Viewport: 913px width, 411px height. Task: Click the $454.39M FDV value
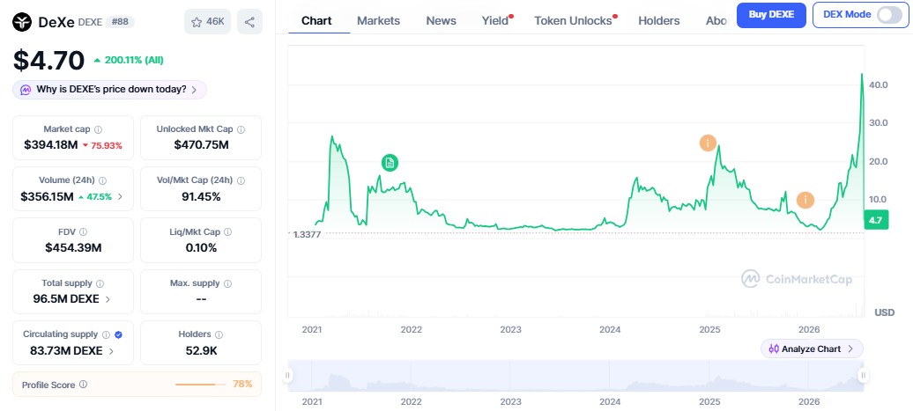[73, 247]
